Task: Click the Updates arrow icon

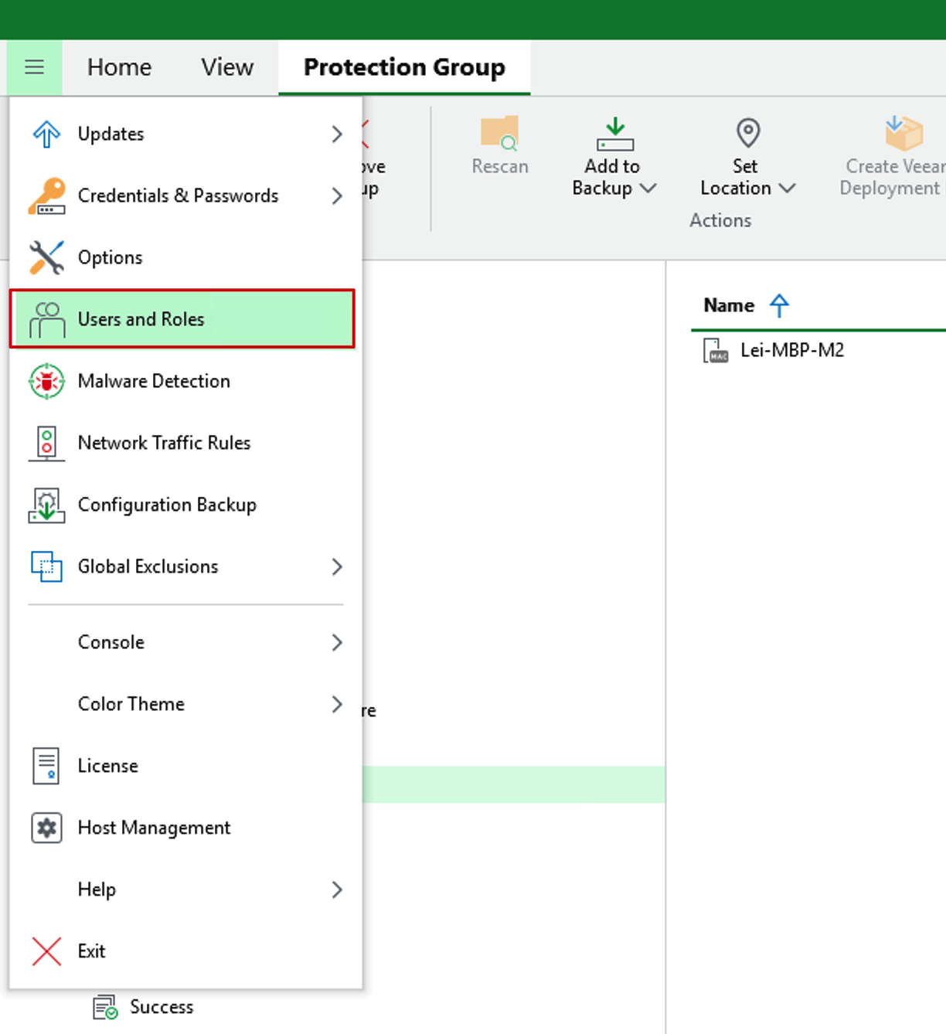Action: (x=46, y=134)
